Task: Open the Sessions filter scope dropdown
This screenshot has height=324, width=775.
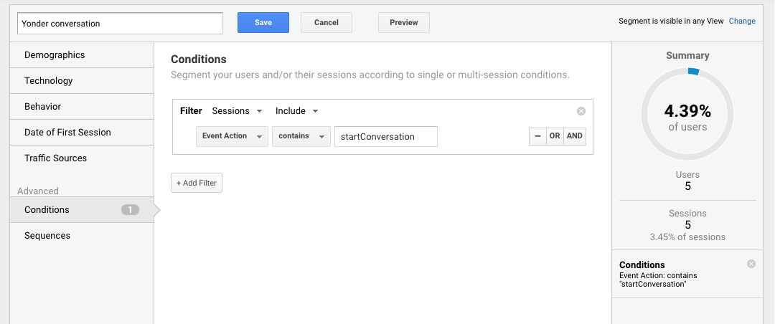Action: 238,111
